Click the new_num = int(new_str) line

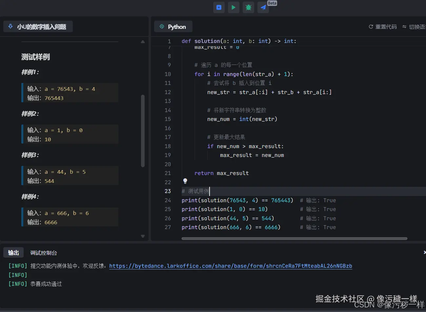click(x=242, y=119)
